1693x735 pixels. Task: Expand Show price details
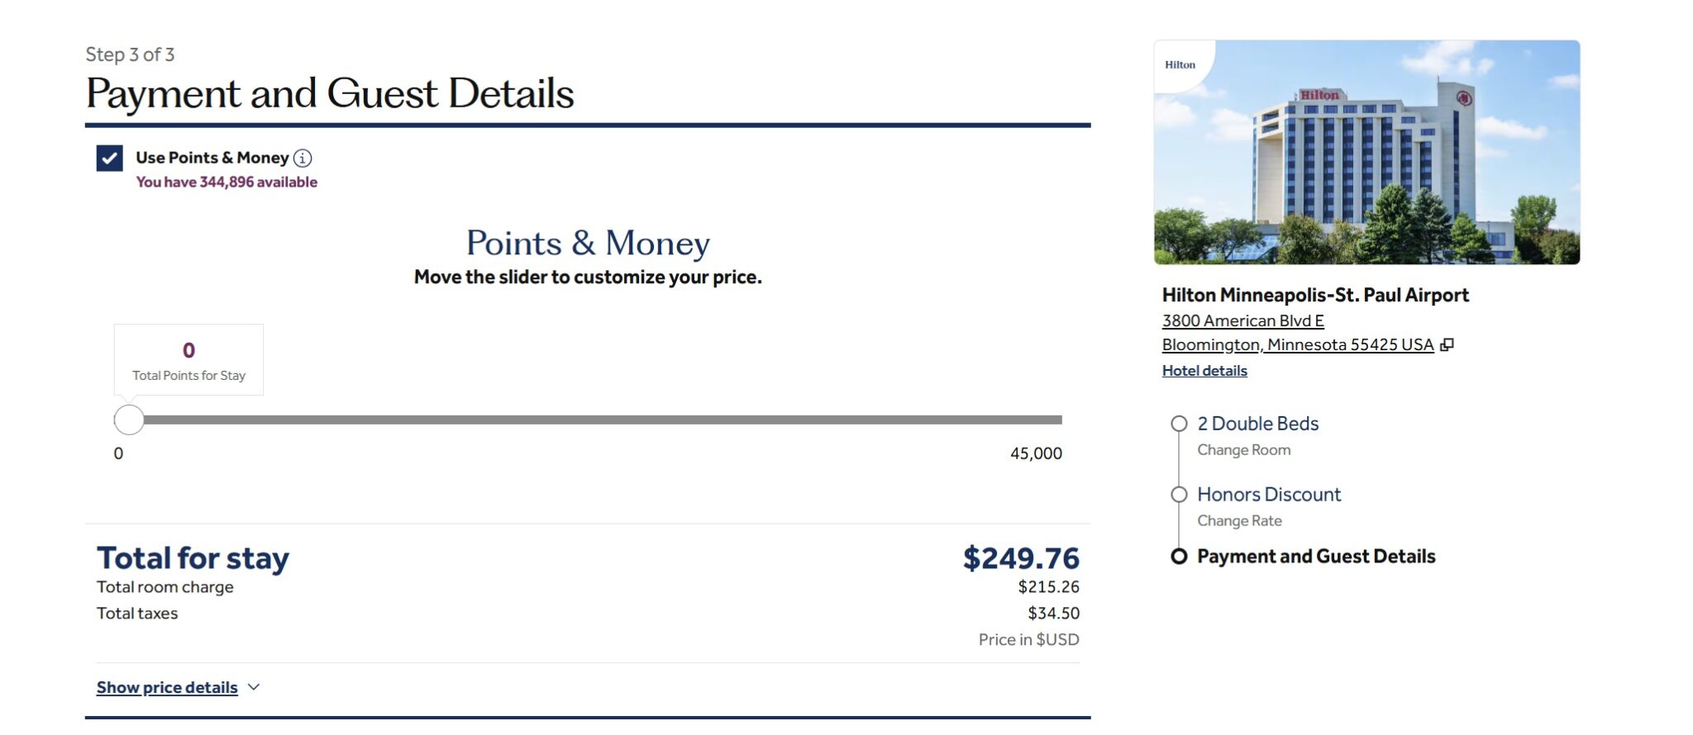click(x=167, y=687)
